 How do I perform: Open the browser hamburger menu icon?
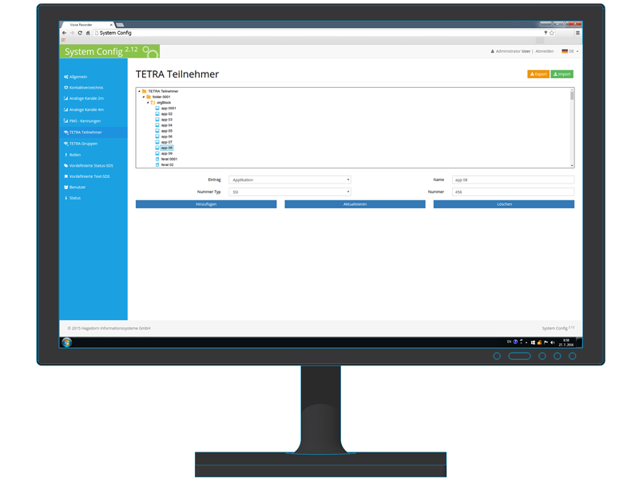click(x=577, y=33)
